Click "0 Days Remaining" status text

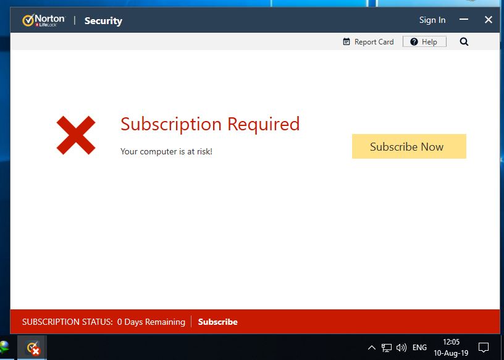point(151,322)
